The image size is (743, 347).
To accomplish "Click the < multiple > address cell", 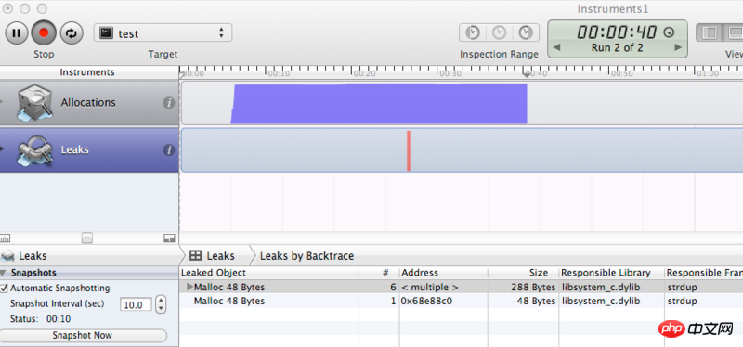I will (x=430, y=287).
